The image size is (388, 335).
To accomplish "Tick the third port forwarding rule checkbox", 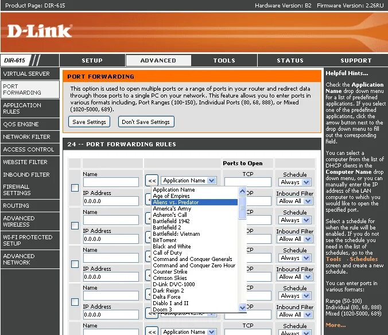I will (75, 264).
